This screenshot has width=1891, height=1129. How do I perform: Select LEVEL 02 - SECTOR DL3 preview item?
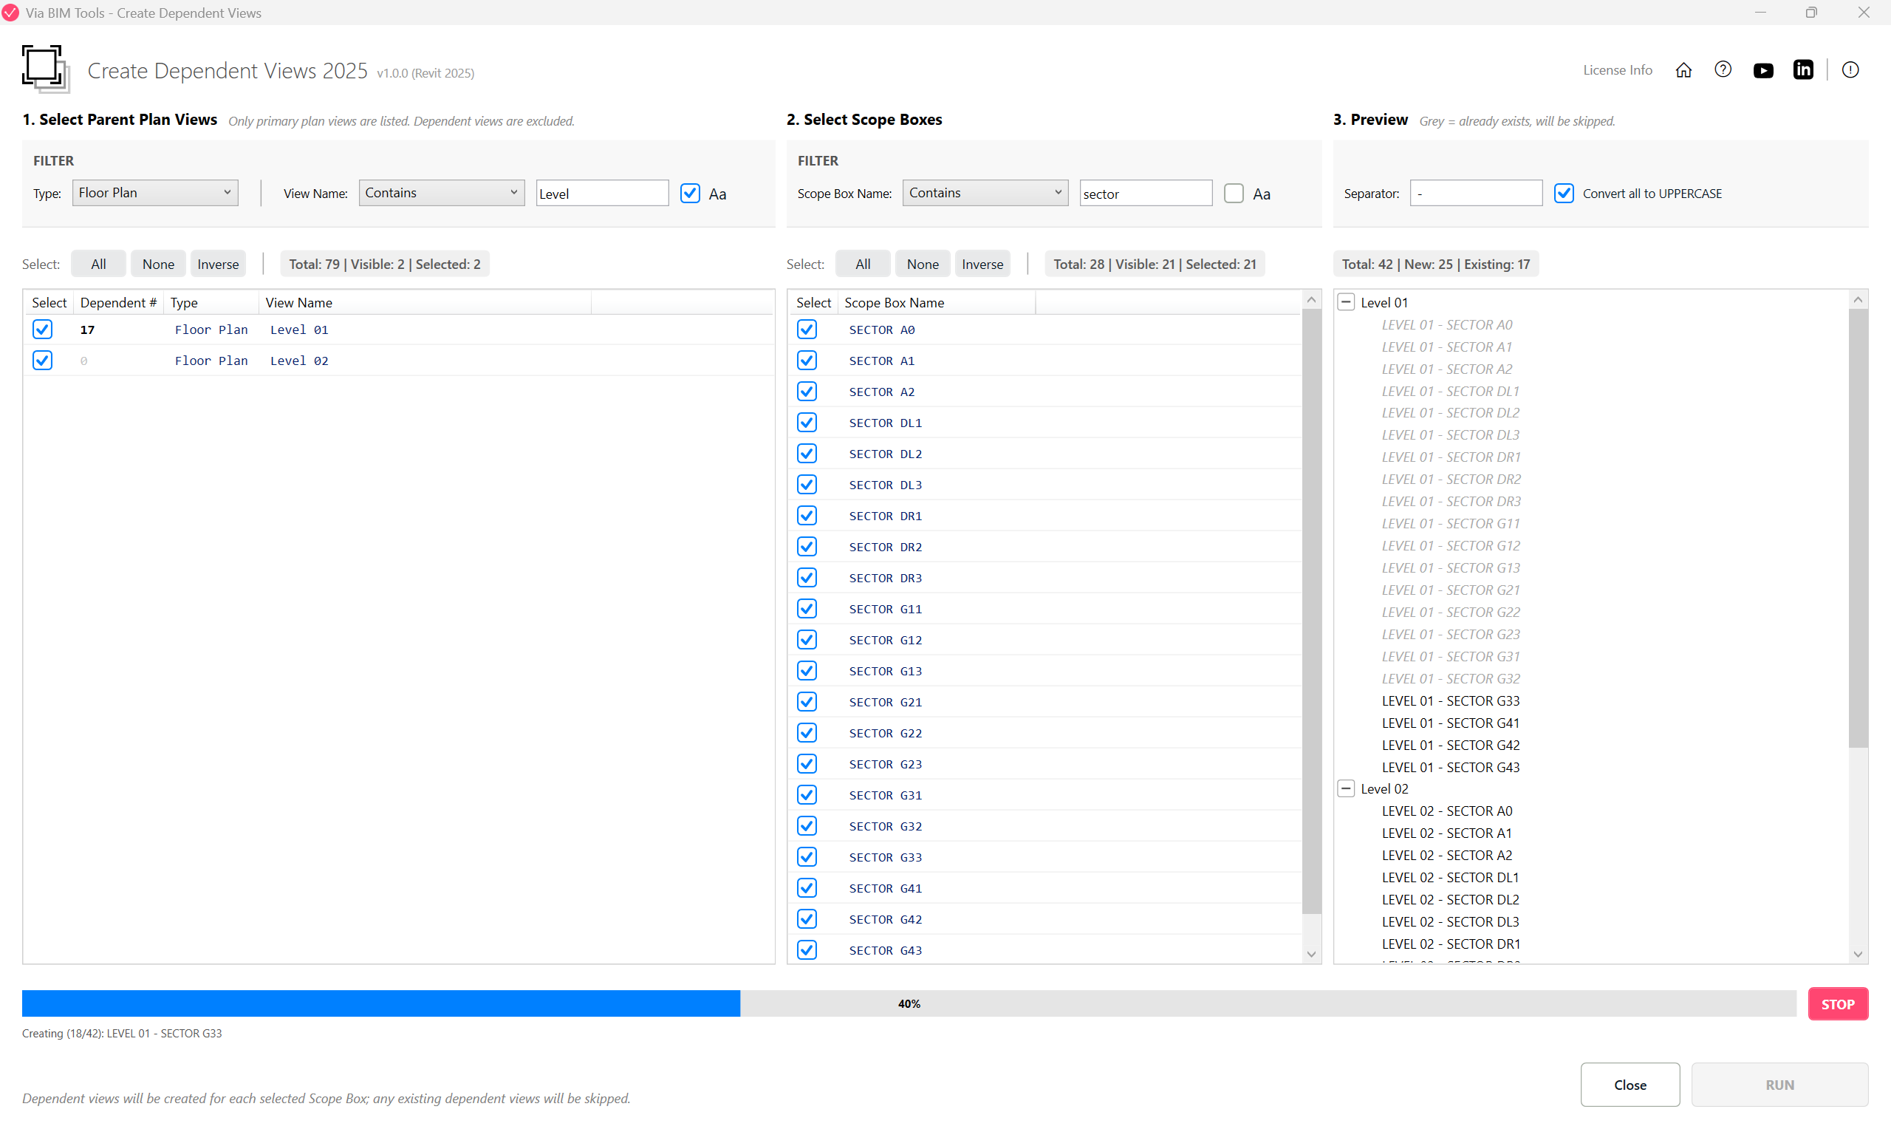(x=1450, y=921)
